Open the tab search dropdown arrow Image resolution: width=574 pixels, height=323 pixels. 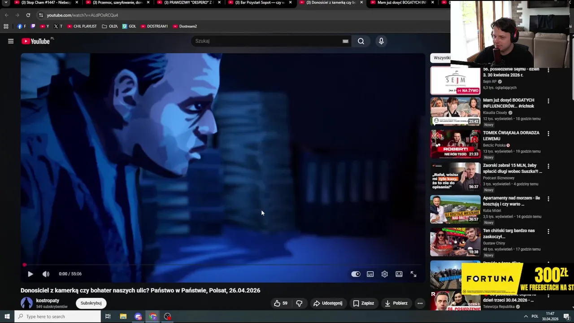6,3
